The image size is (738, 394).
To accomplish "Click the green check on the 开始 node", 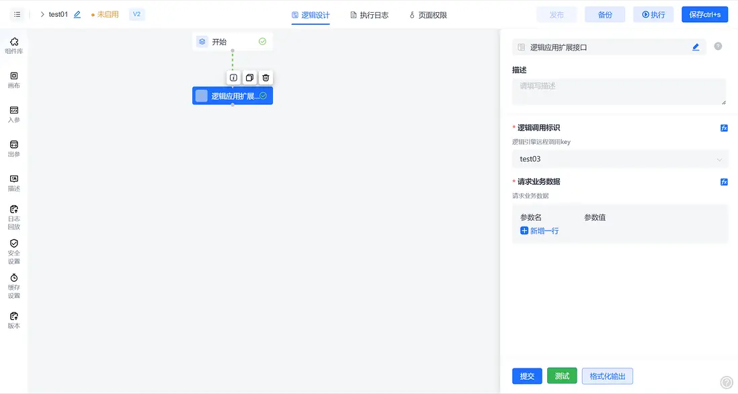I will (262, 41).
